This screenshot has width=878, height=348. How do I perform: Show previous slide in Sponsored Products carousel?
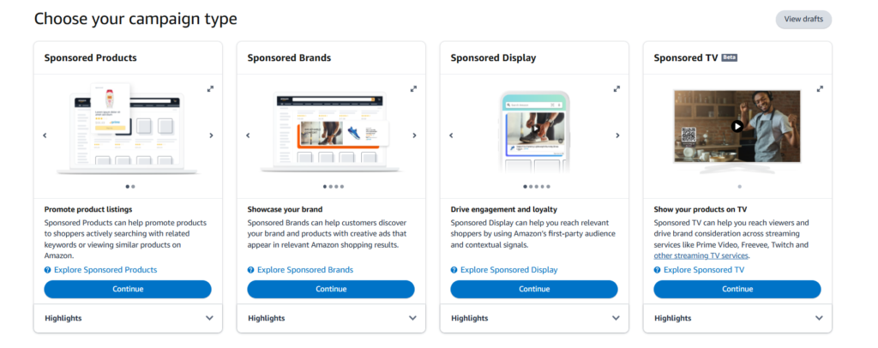[45, 135]
